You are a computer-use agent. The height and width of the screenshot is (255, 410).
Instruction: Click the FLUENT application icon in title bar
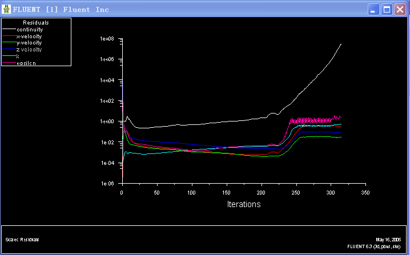(x=7, y=9)
